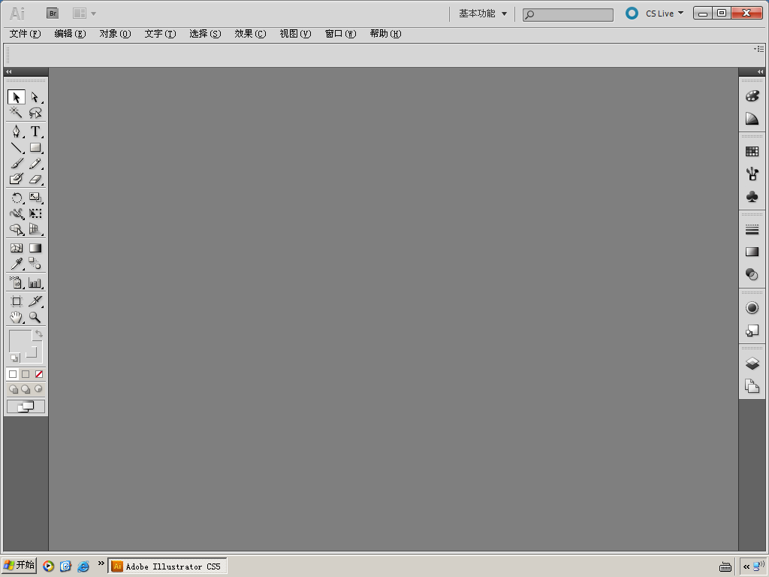Screen dimensions: 769x577
Task: Select the Perspective Grid tool
Action: [35, 229]
